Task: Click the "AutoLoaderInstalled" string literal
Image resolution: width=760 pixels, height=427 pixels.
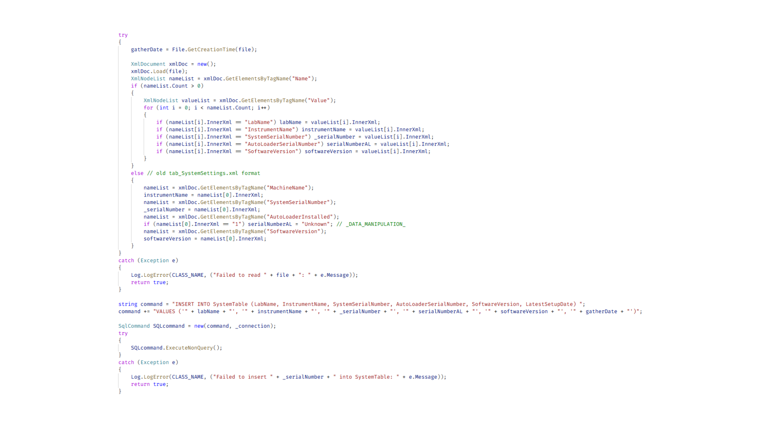Action: click(x=300, y=217)
